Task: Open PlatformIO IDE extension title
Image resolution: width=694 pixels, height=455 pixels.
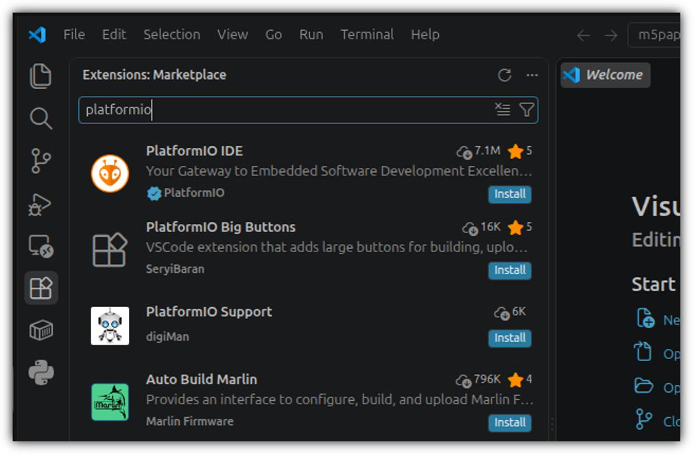Action: click(194, 151)
